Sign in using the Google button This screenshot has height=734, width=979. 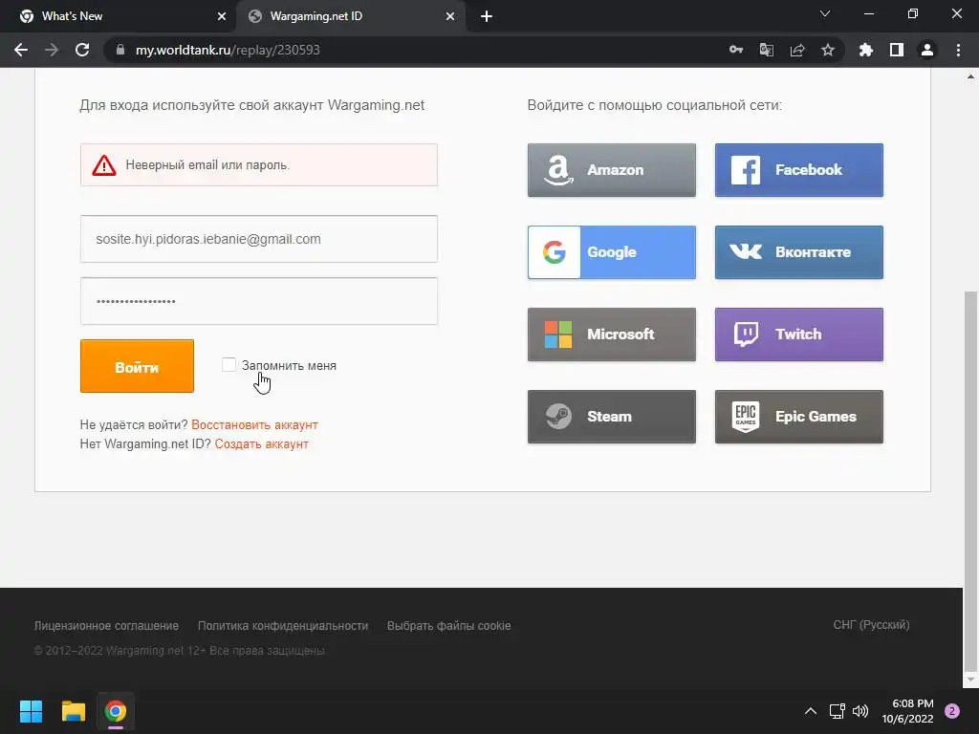[611, 252]
